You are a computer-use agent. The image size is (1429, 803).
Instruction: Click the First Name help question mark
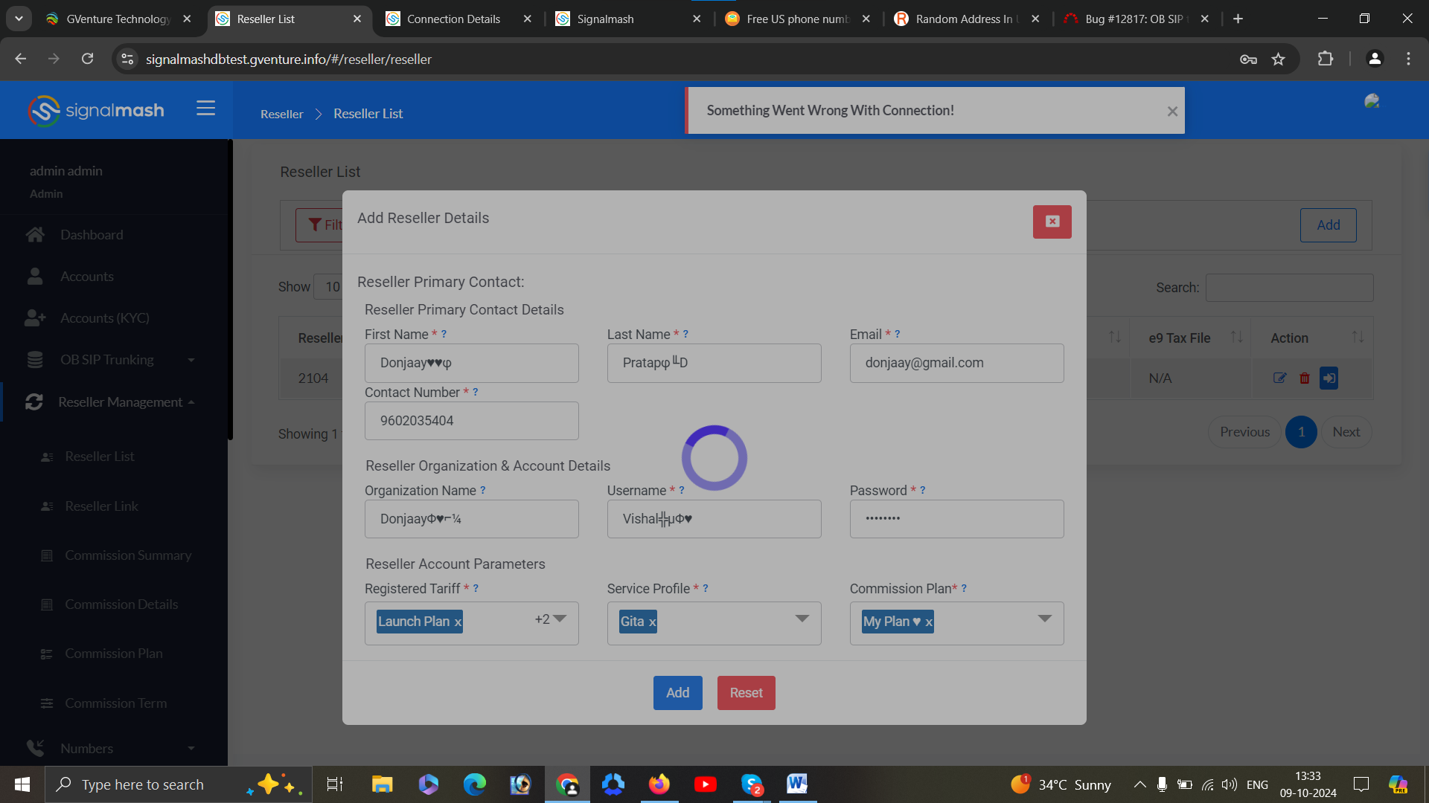click(x=444, y=335)
